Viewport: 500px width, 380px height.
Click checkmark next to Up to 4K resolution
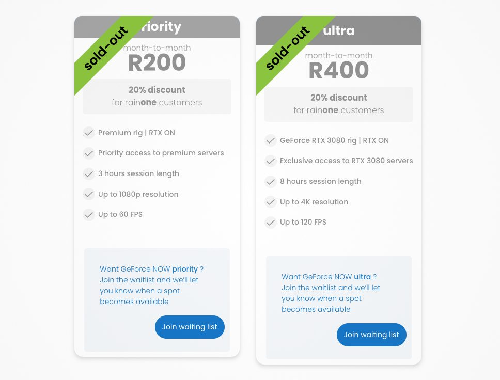(271, 202)
